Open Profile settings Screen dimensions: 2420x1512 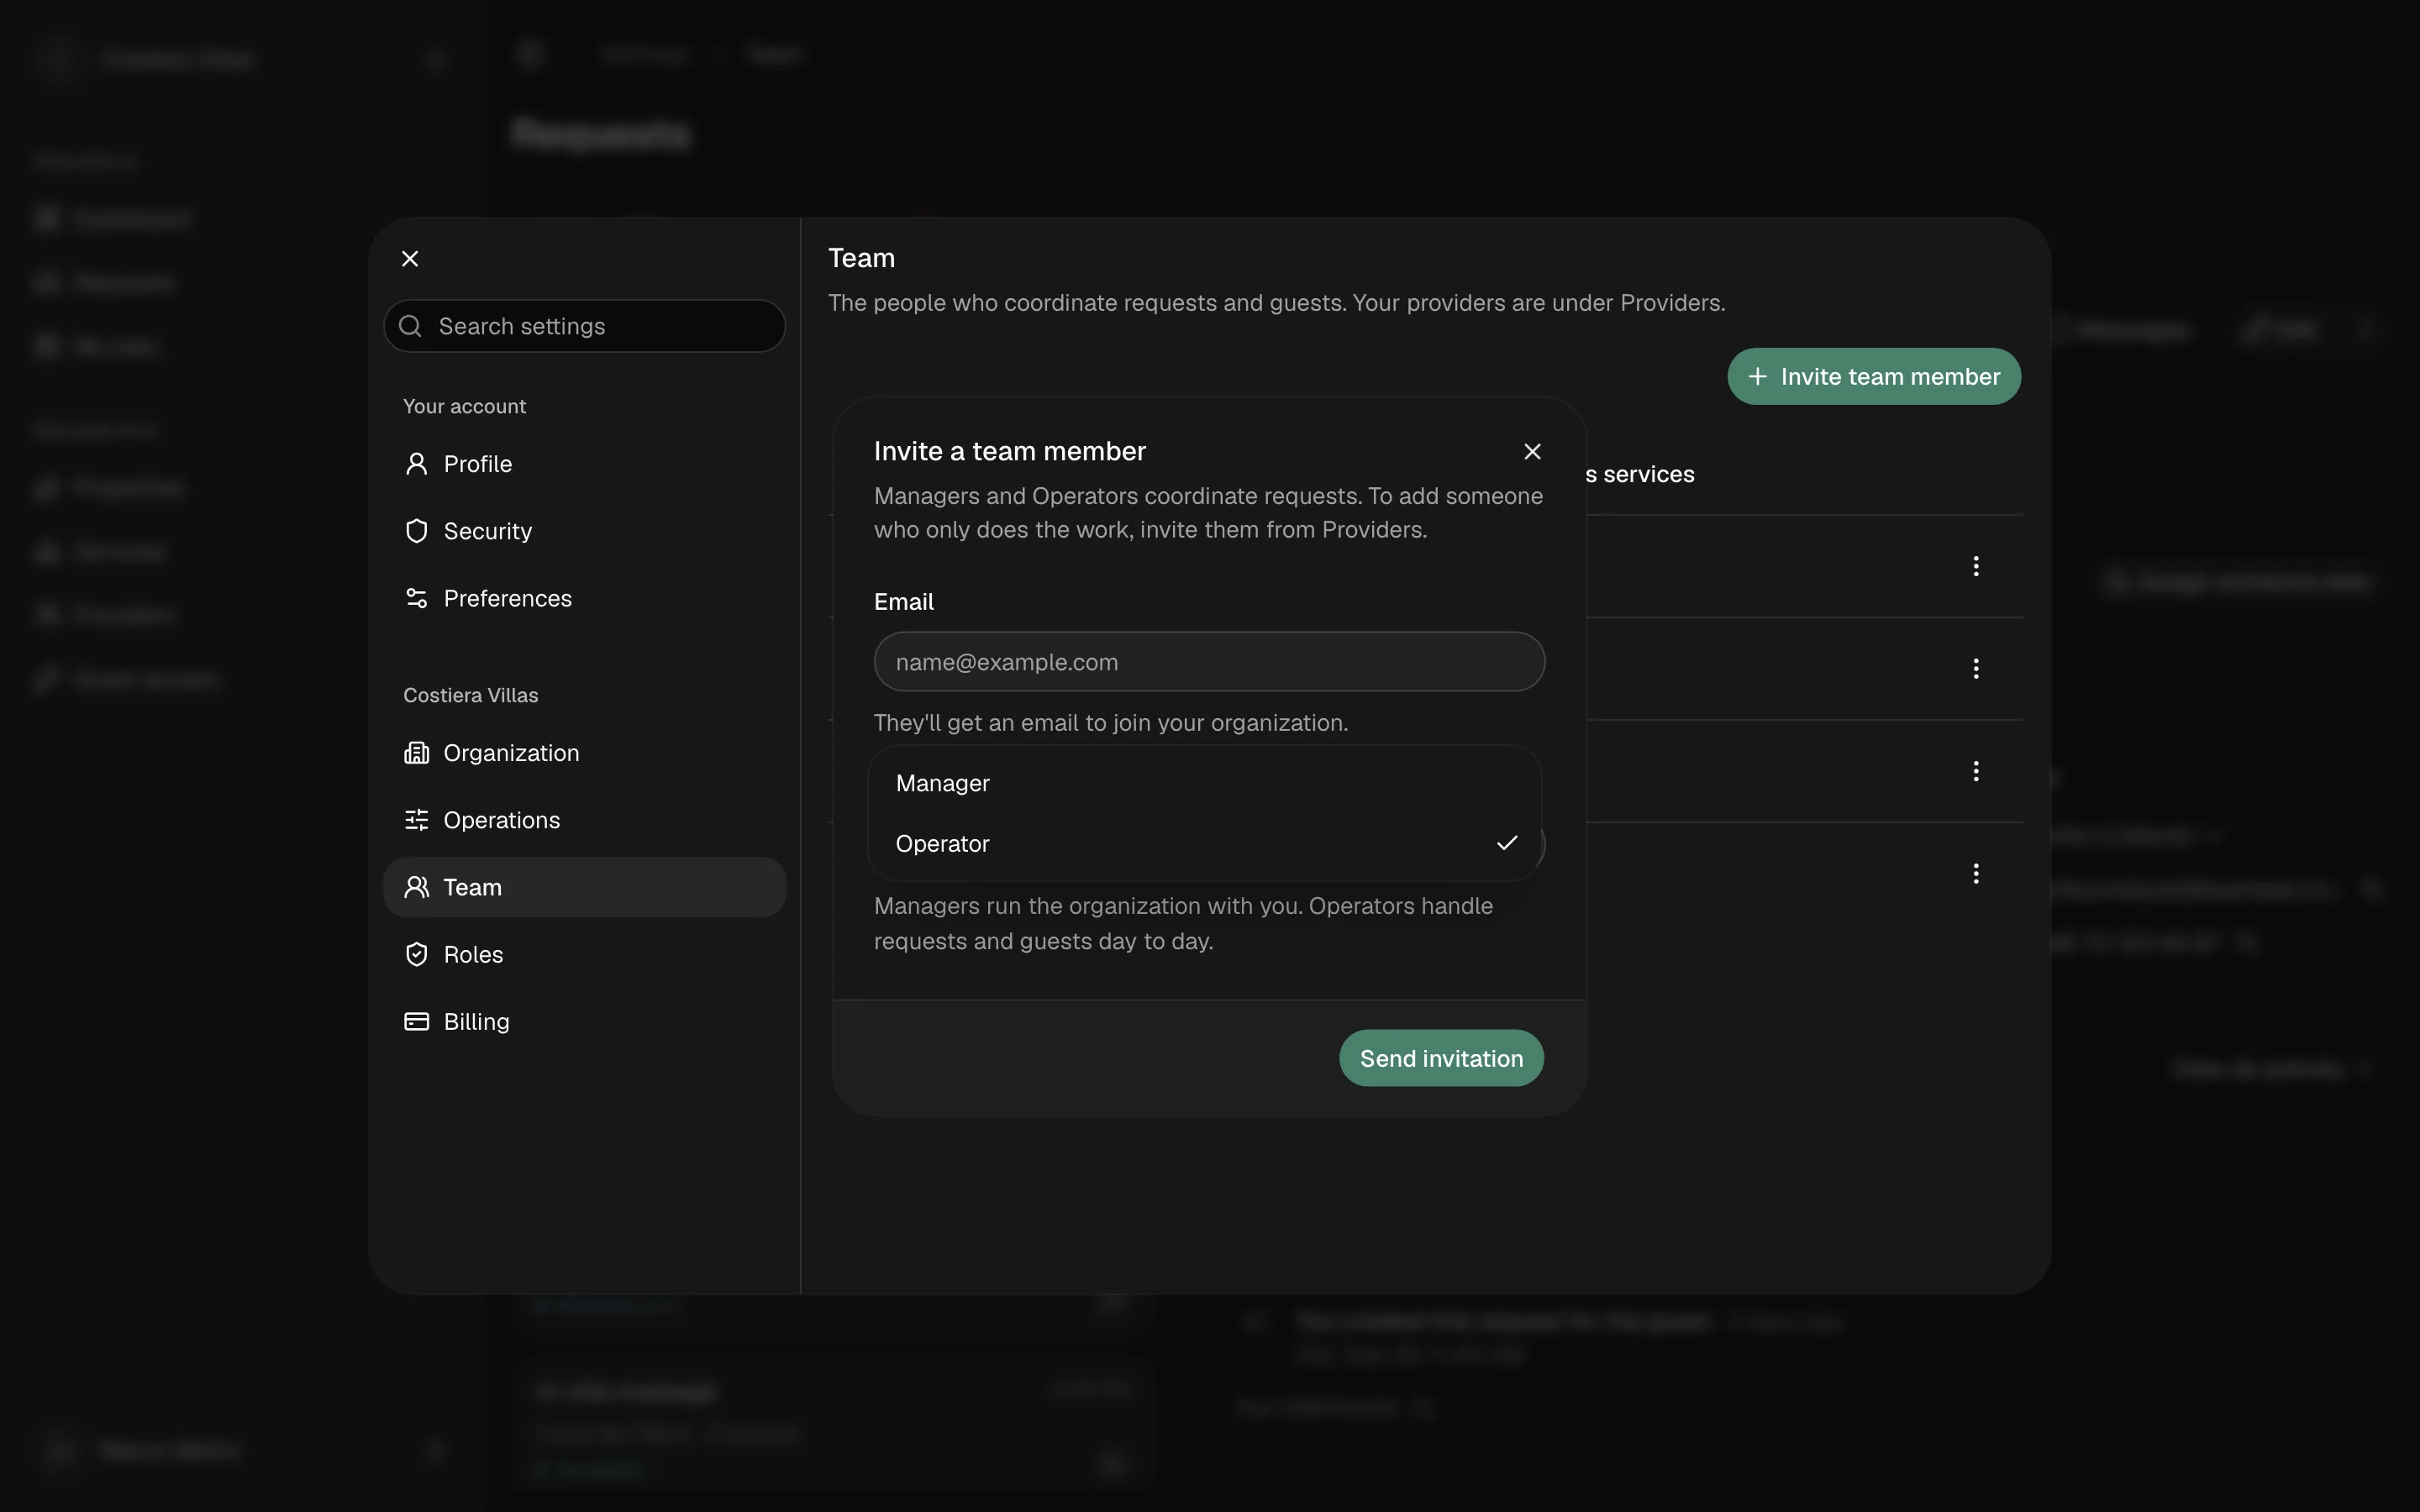coord(584,464)
